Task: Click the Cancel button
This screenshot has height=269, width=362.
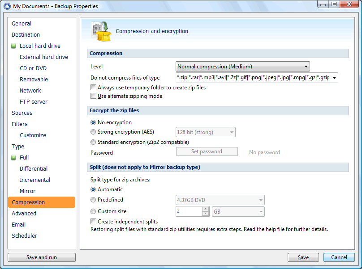Action: pyautogui.click(x=339, y=257)
